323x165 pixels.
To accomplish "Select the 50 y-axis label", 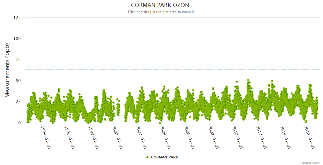I will [x=18, y=81].
